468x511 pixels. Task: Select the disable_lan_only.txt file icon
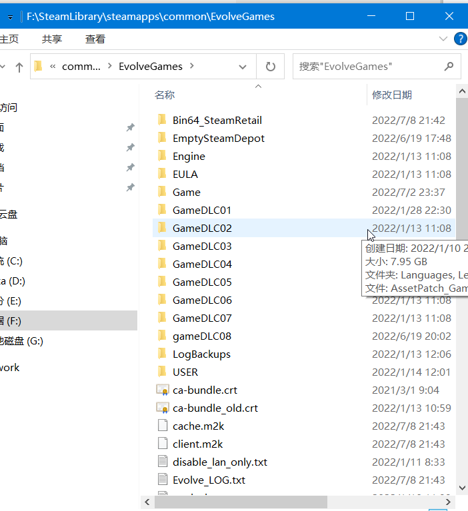(163, 462)
